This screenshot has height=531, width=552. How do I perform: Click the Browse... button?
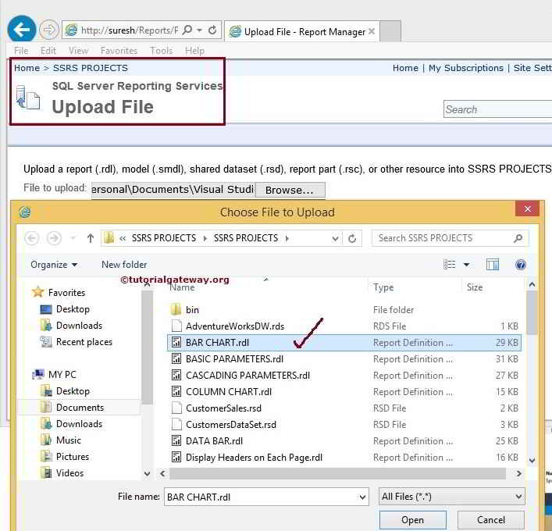pos(290,191)
